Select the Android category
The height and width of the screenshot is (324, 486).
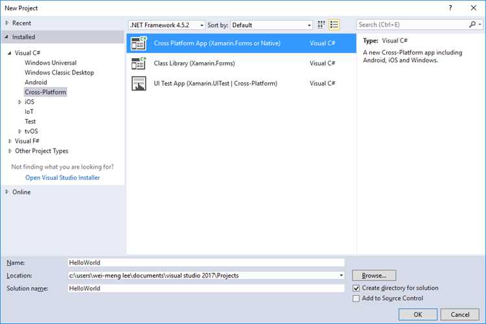point(36,82)
